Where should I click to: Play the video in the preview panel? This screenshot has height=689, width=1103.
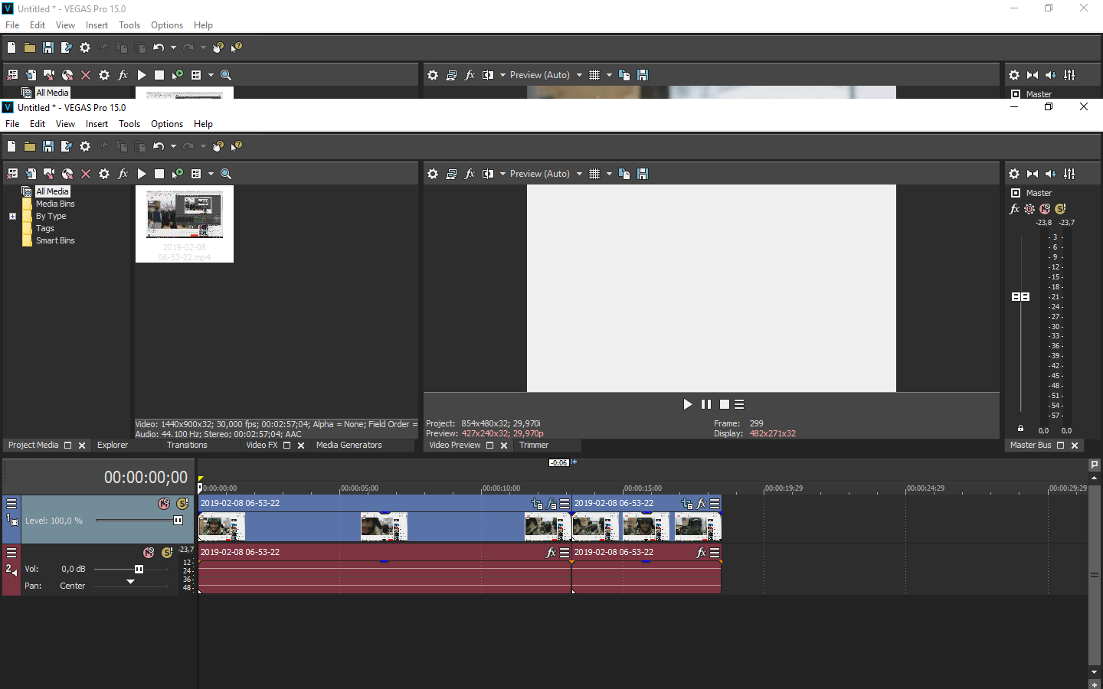coord(687,404)
